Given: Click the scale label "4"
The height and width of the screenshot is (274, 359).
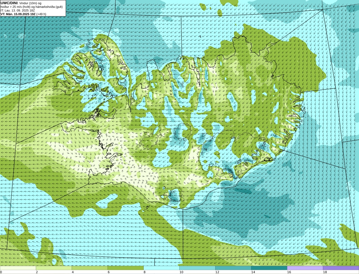Looking at the screenshot, I should (x=73, y=272).
